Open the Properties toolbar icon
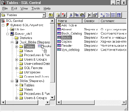Viewport: 129px width, 112px height. pyautogui.click(x=95, y=15)
